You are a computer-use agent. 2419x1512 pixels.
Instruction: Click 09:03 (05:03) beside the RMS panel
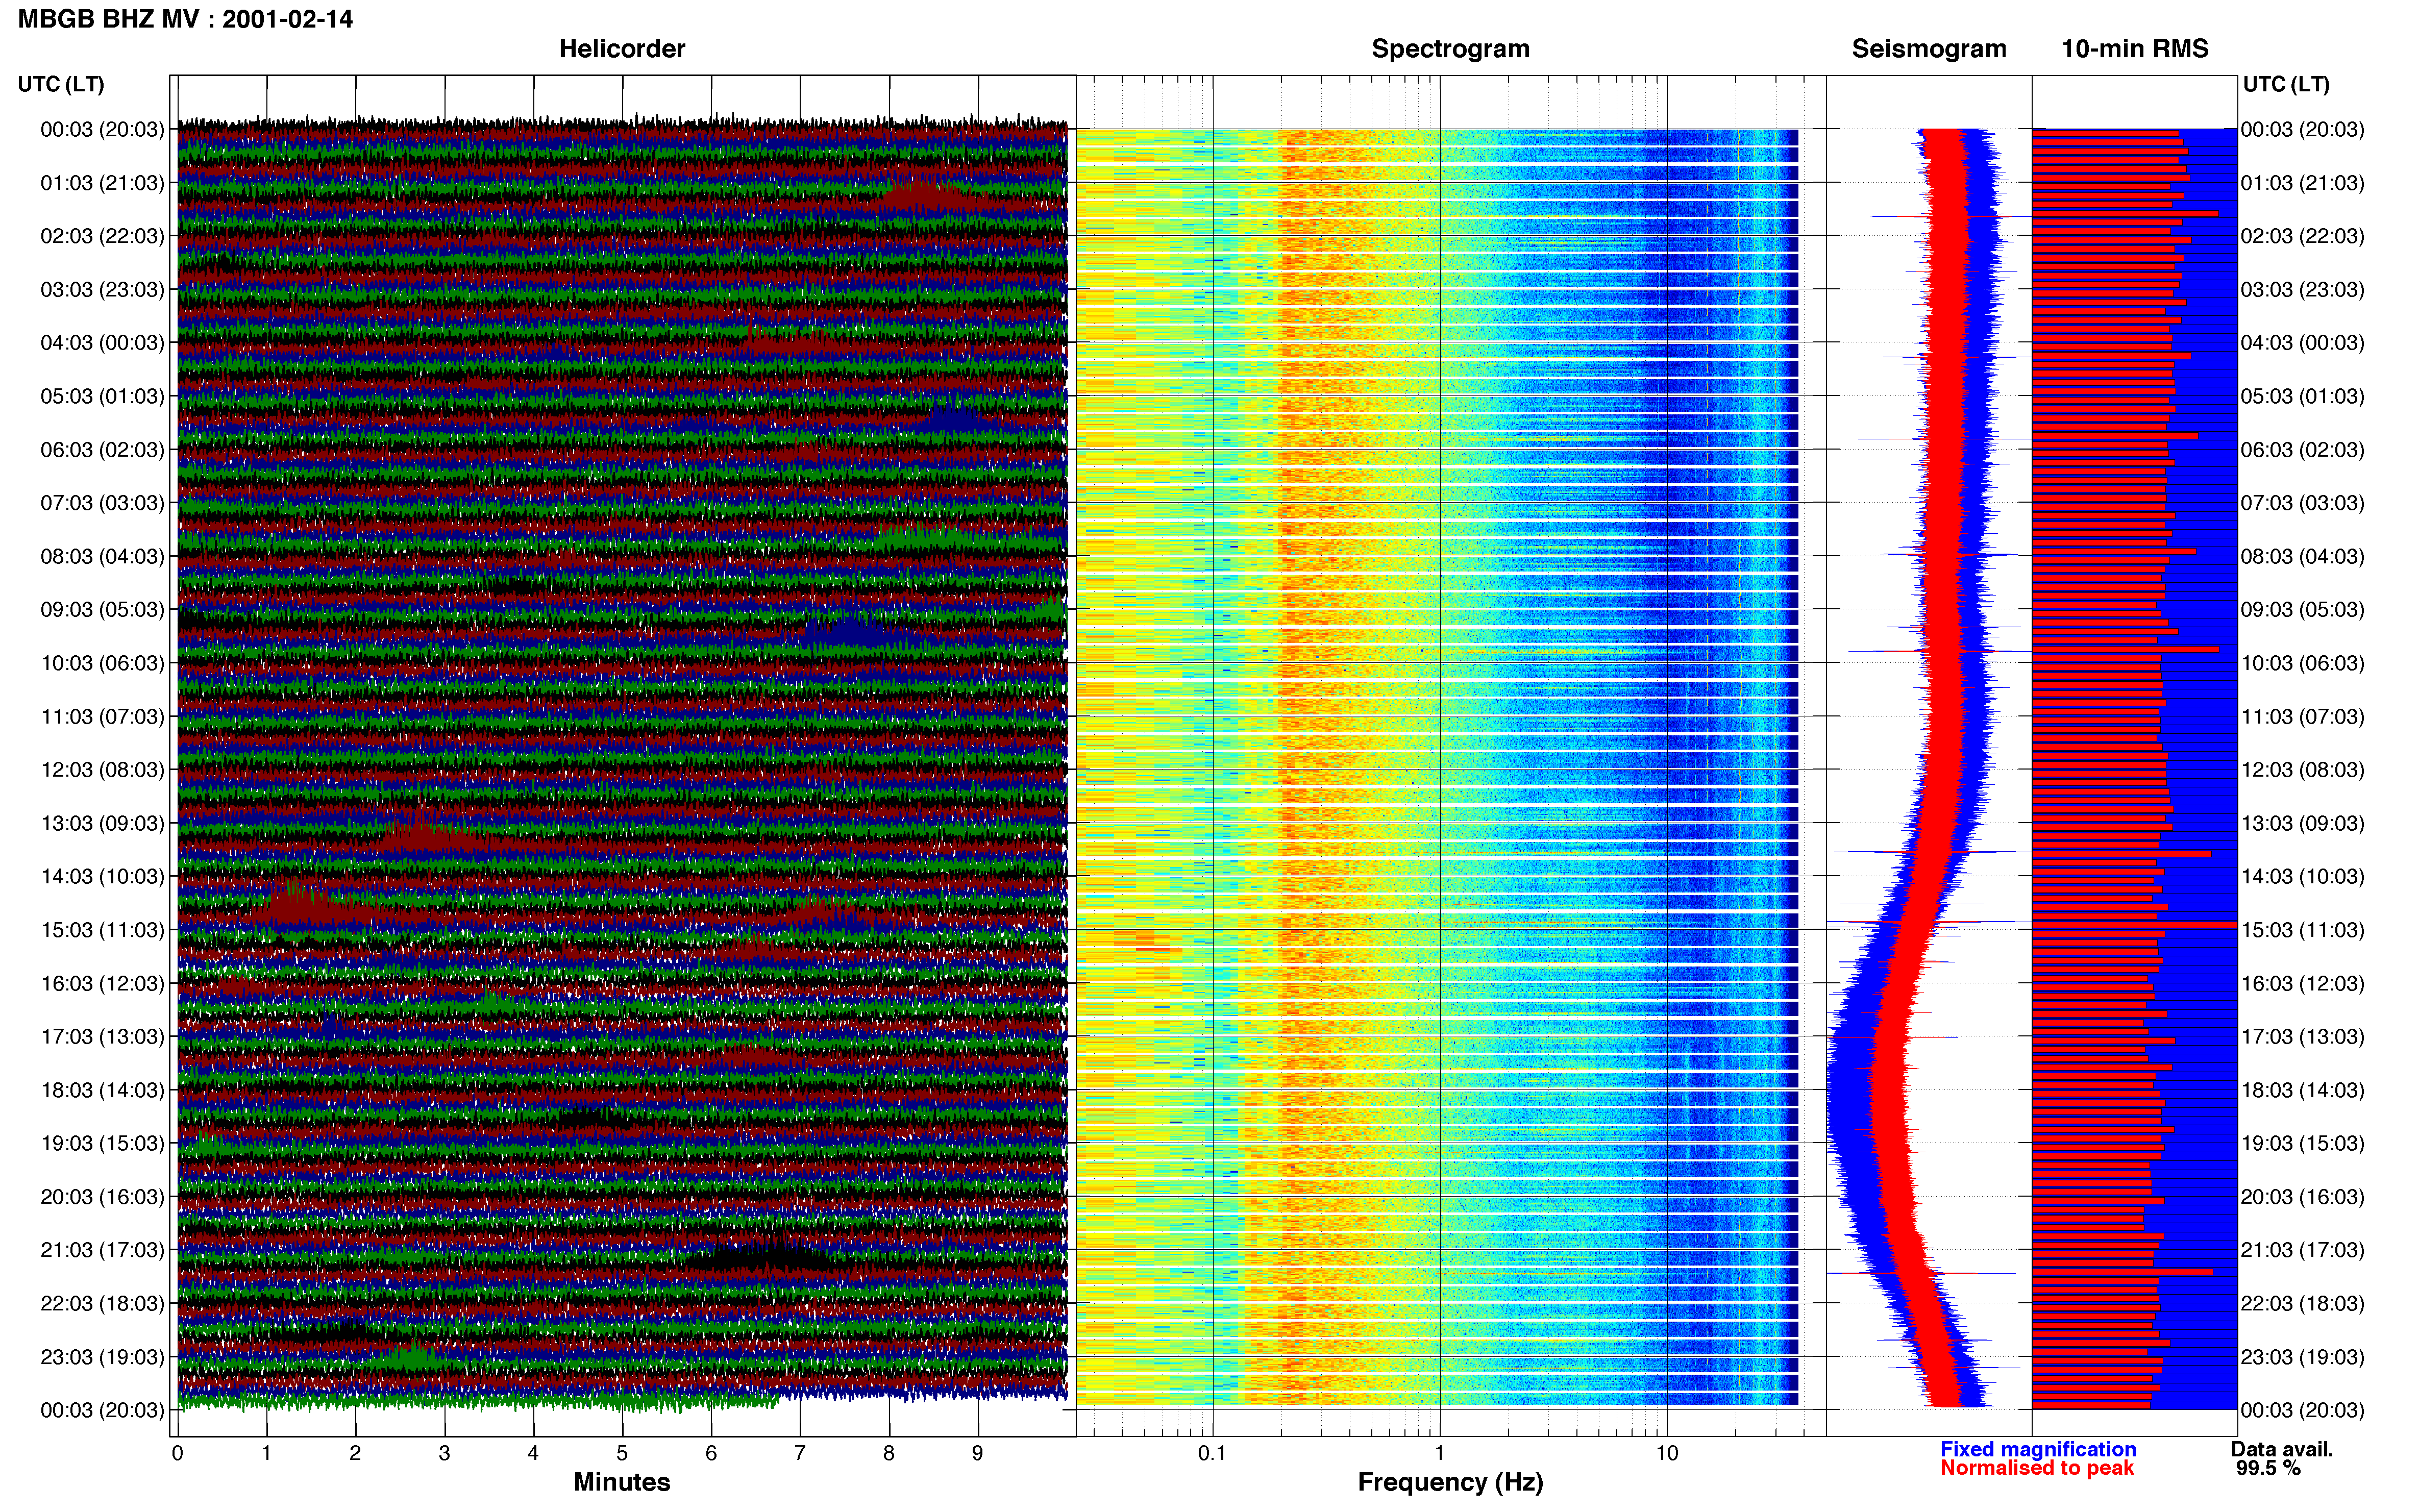coord(2303,610)
